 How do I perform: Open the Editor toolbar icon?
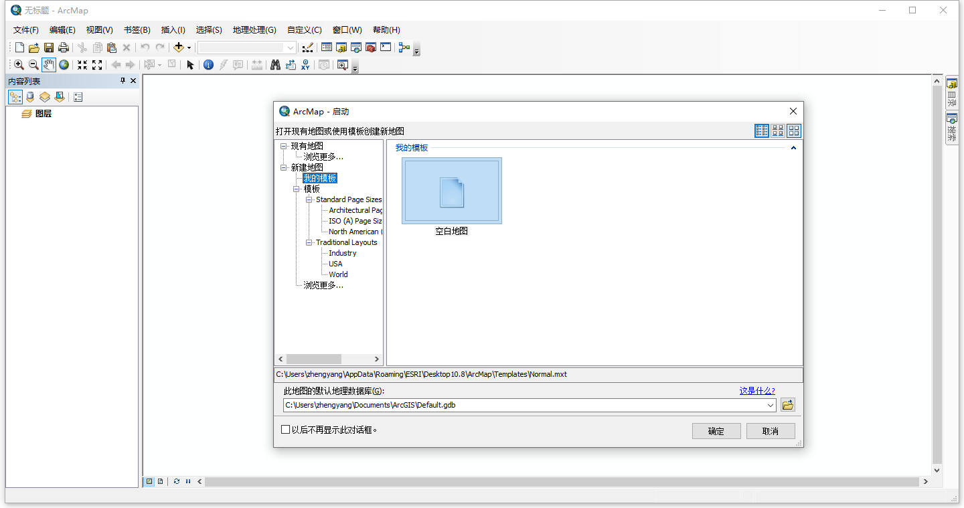(307, 48)
